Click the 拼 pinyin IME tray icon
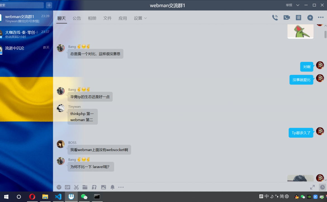The height and width of the screenshot is (202, 327). tap(261, 196)
